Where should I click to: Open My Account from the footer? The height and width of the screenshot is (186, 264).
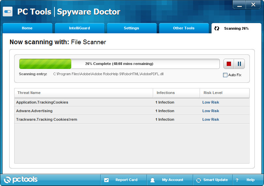click(170, 180)
